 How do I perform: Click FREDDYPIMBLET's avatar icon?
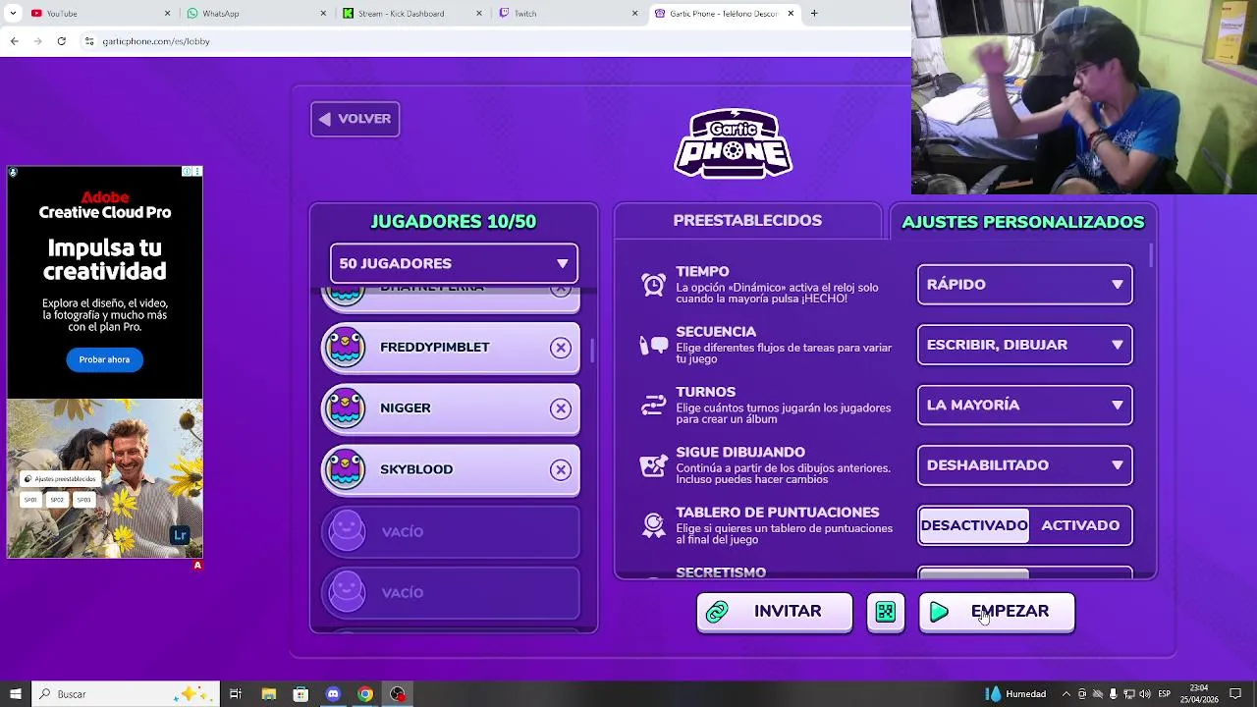click(346, 348)
